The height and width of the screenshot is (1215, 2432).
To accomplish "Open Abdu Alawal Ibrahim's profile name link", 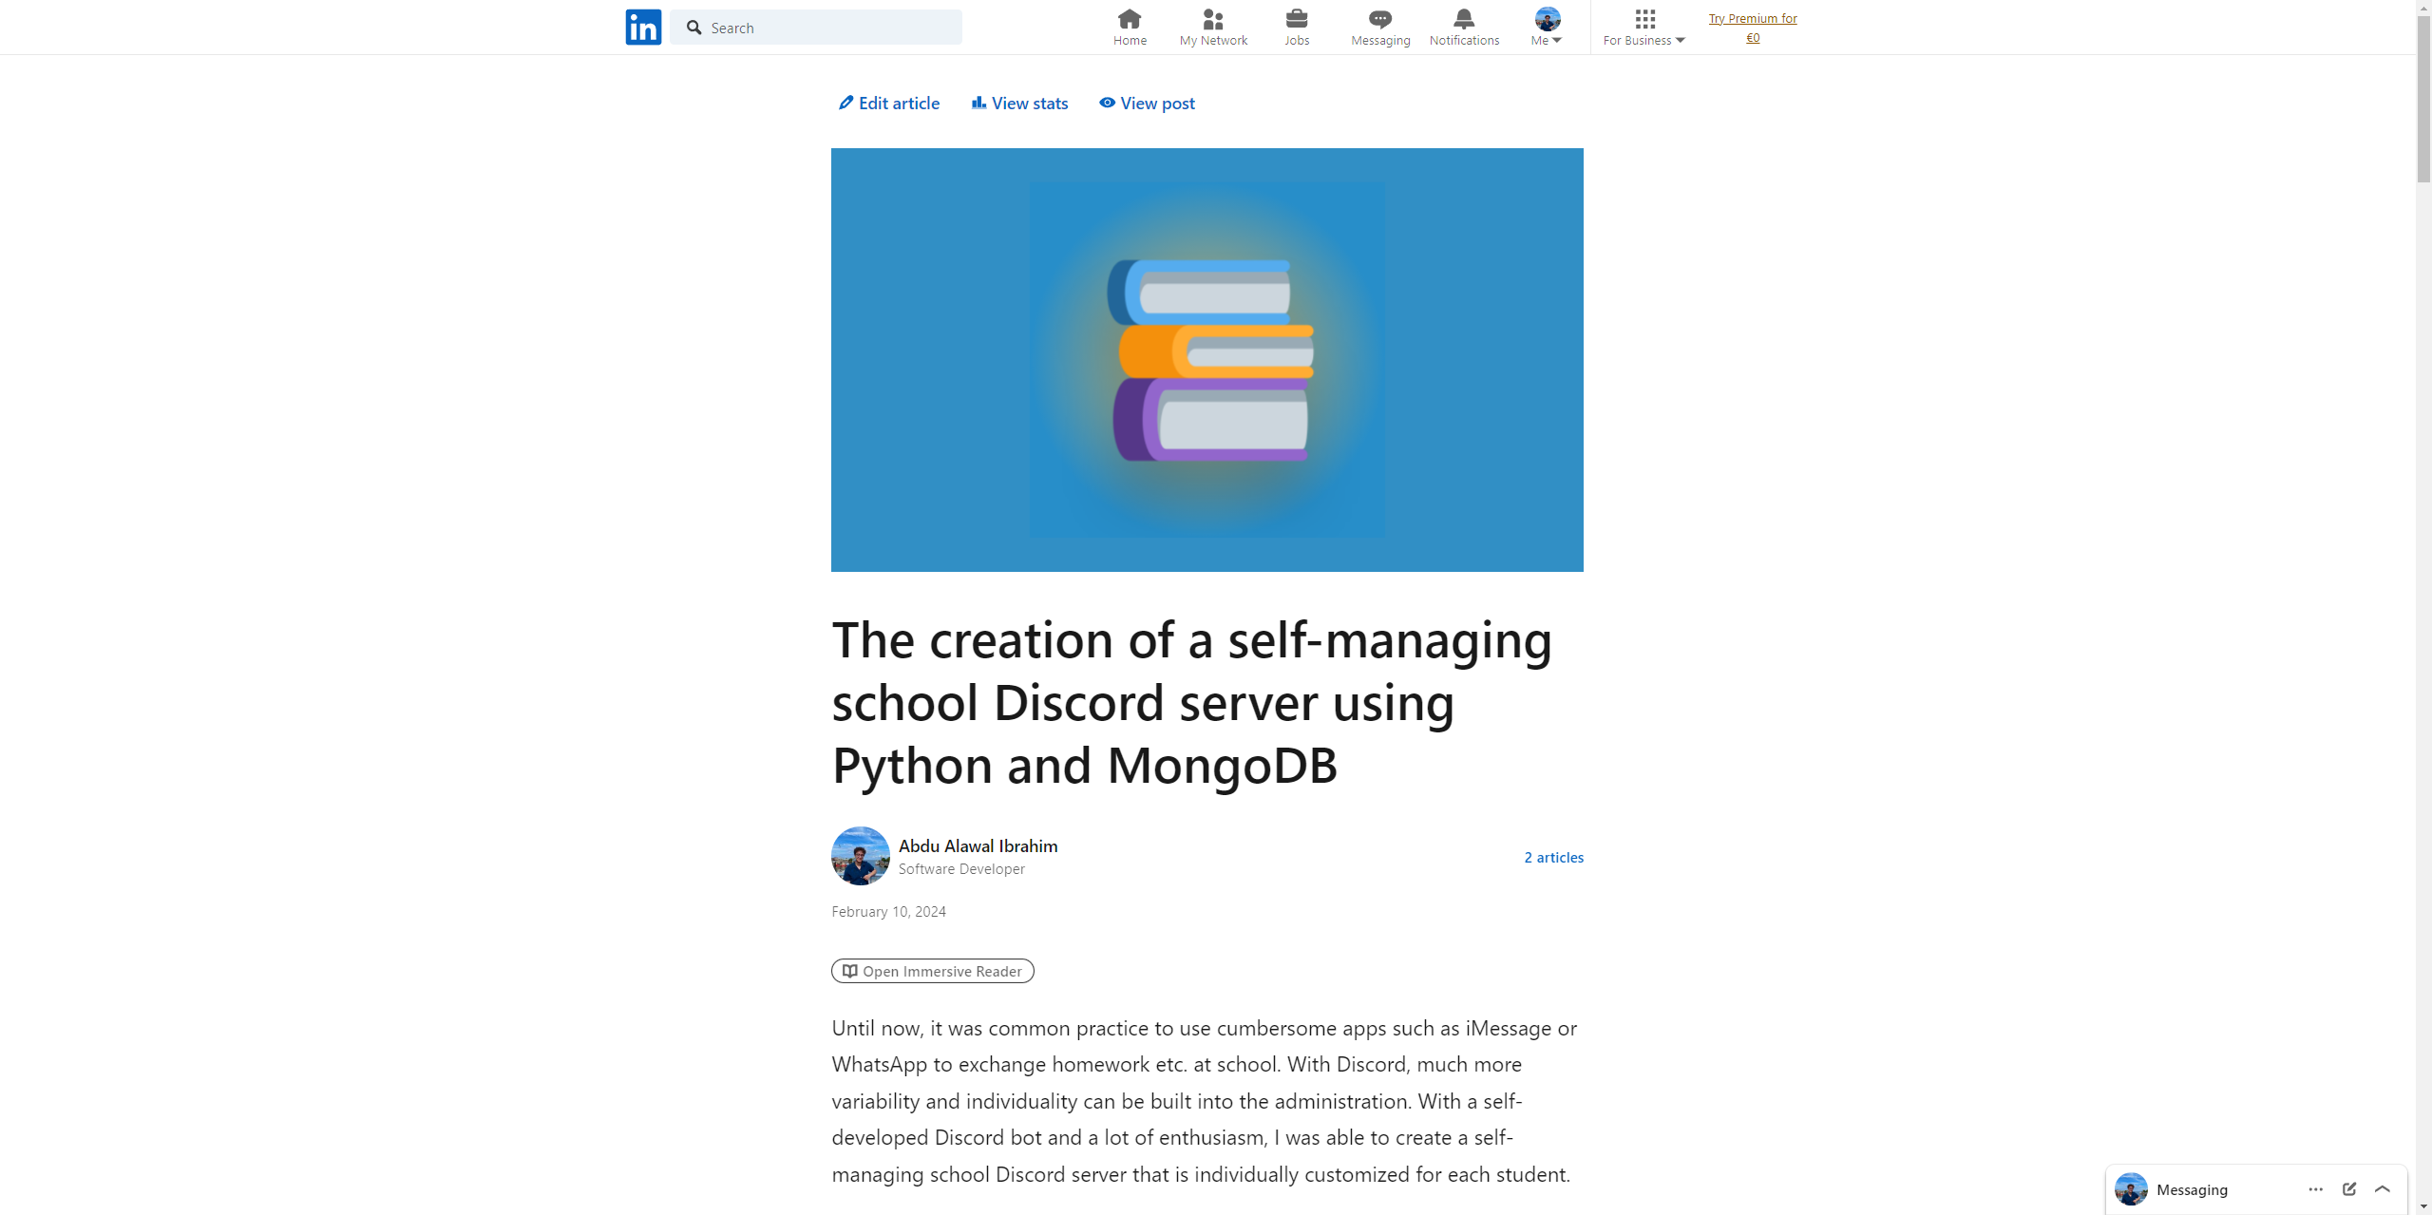I will point(978,845).
